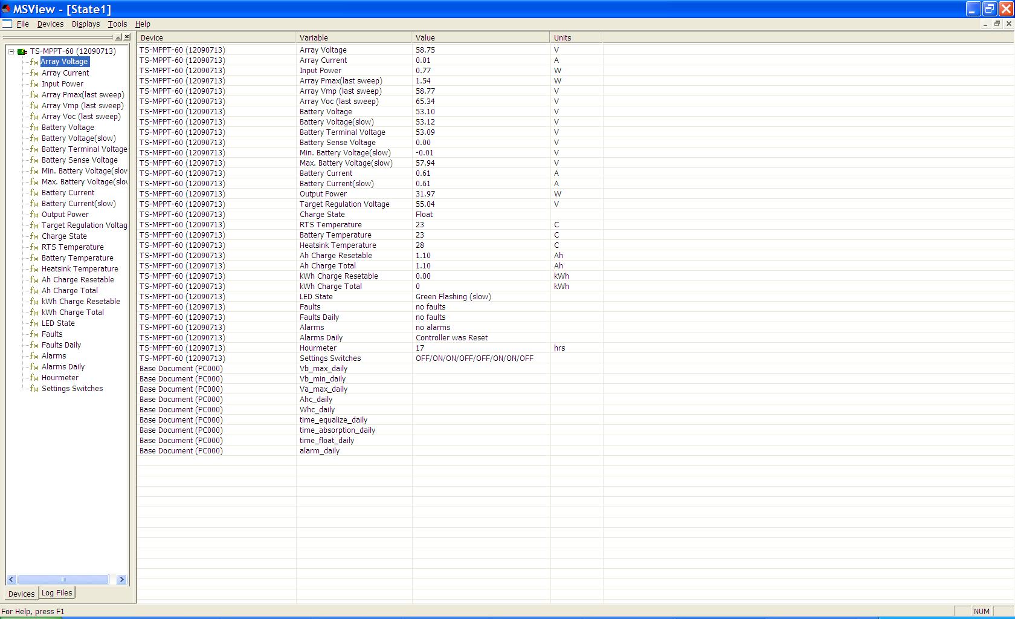Select Target Regulation Voltage in the tree

pyautogui.click(x=85, y=225)
